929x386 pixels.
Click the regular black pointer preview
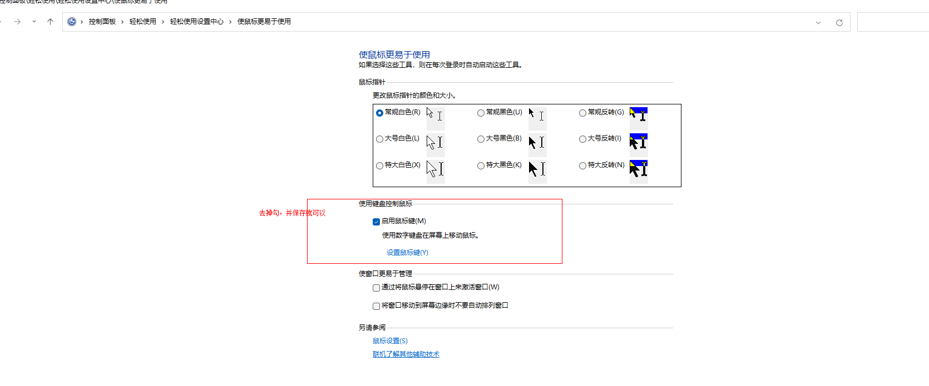537,118
